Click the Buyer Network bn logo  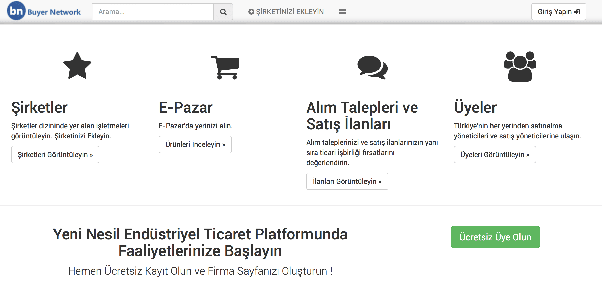(16, 11)
